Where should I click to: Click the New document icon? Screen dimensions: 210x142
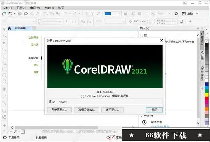[x=4, y=14]
